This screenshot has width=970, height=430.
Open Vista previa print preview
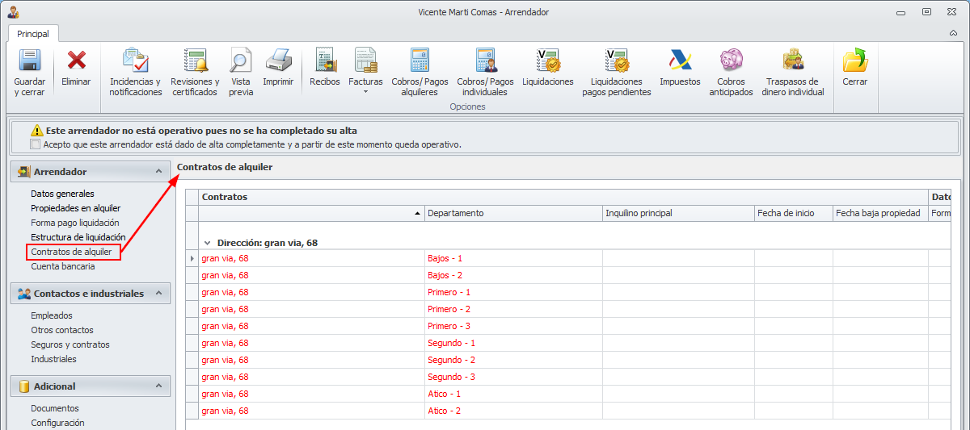point(241,63)
